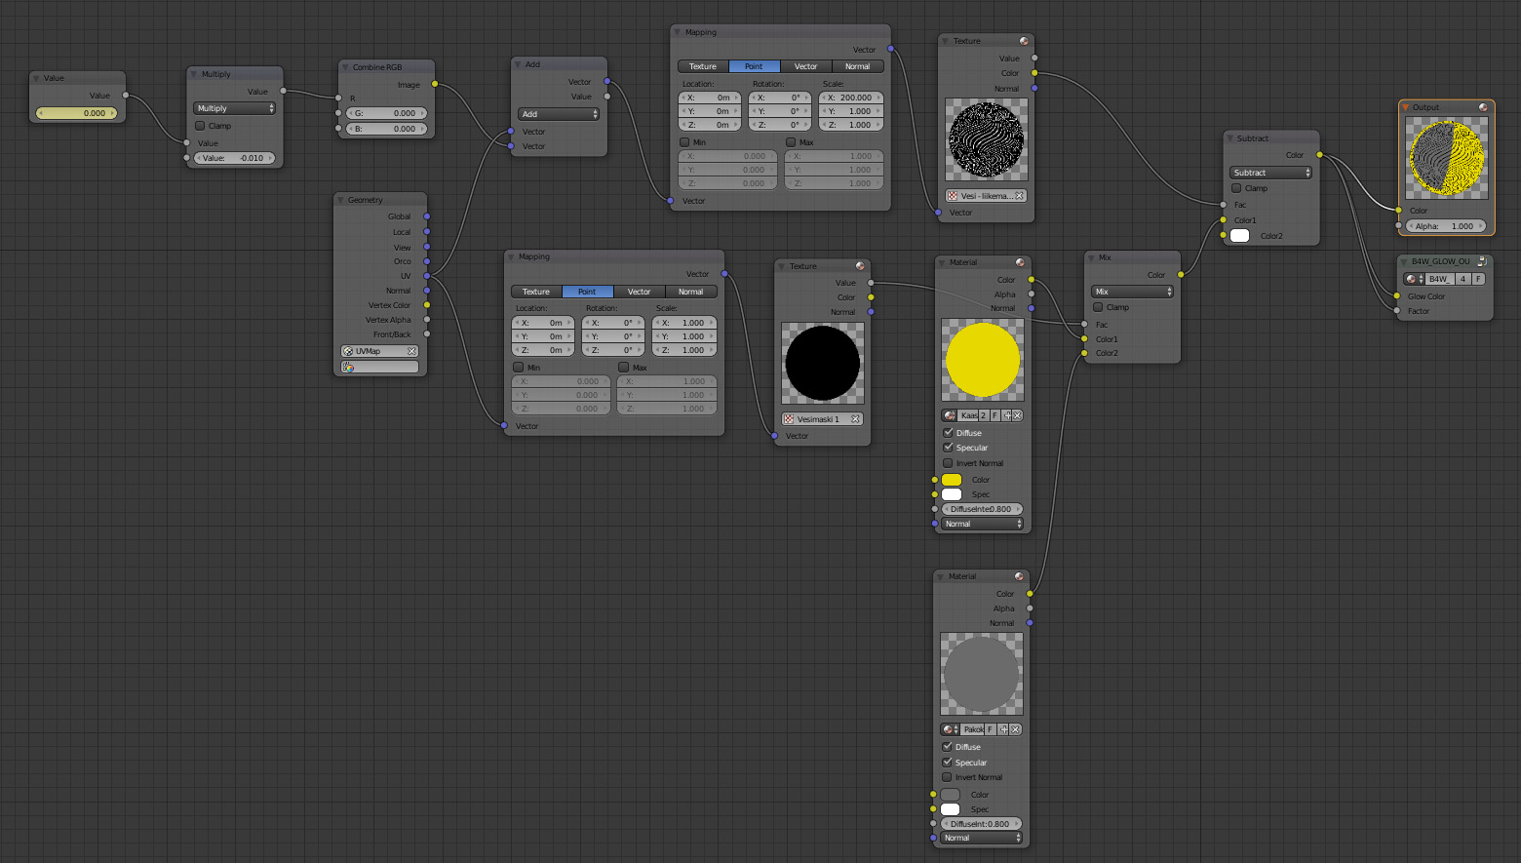Image resolution: width=1521 pixels, height=863 pixels.
Task: Open the Multiply operation dropdown
Action: (x=234, y=108)
